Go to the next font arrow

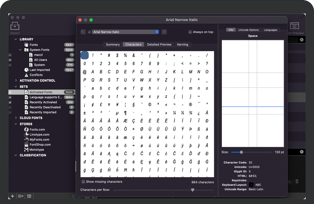click(x=164, y=32)
